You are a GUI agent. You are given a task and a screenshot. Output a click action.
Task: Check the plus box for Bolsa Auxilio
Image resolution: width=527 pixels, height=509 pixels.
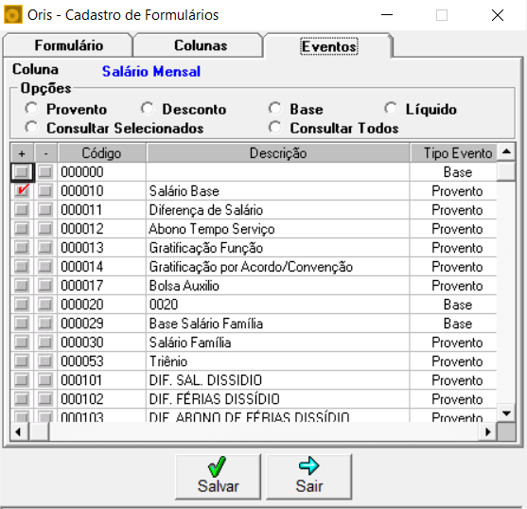pyautogui.click(x=22, y=286)
